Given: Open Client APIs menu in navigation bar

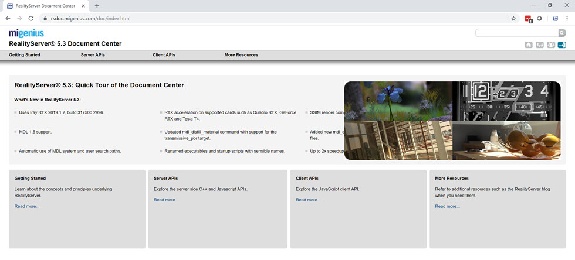Looking at the screenshot, I should point(164,55).
